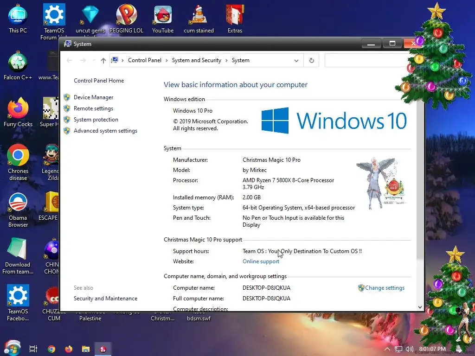
Task: Open the notification center icon
Action: 459,349
